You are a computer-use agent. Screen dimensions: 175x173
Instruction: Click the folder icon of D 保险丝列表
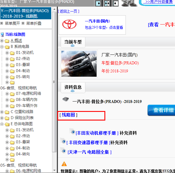click(7, 118)
